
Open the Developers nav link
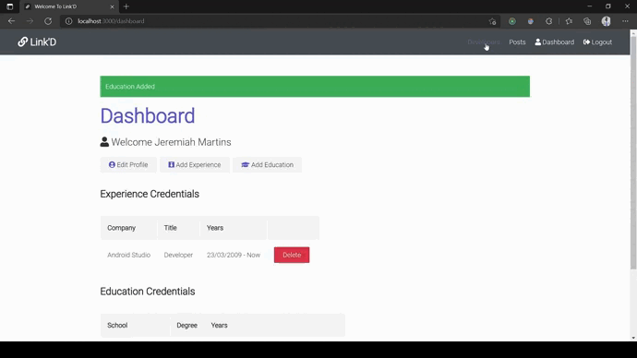tap(484, 42)
